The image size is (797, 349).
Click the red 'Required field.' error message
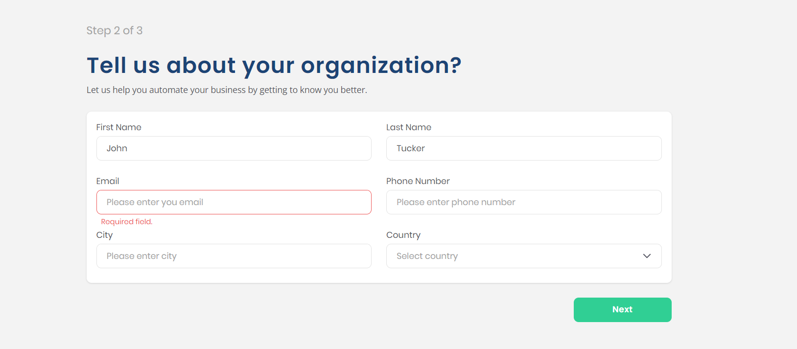(127, 222)
